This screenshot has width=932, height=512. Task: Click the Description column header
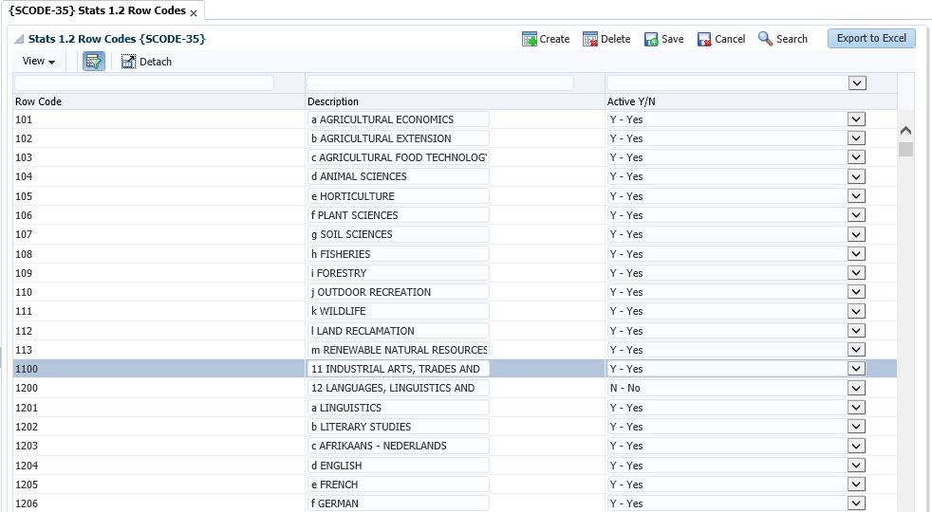click(333, 101)
